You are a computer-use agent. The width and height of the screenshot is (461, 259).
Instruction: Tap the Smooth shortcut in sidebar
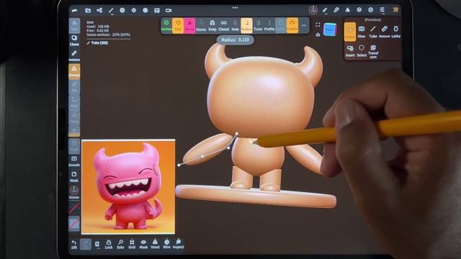(x=74, y=161)
